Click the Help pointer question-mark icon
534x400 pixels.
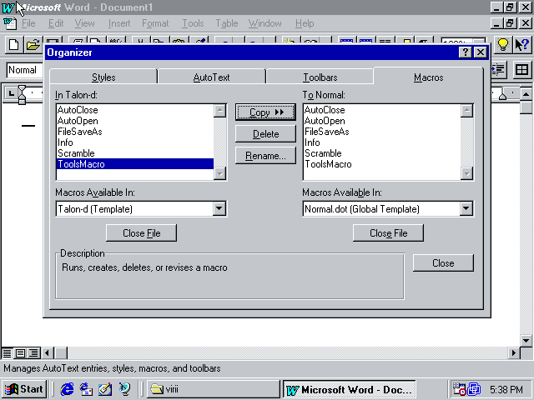[x=521, y=44]
